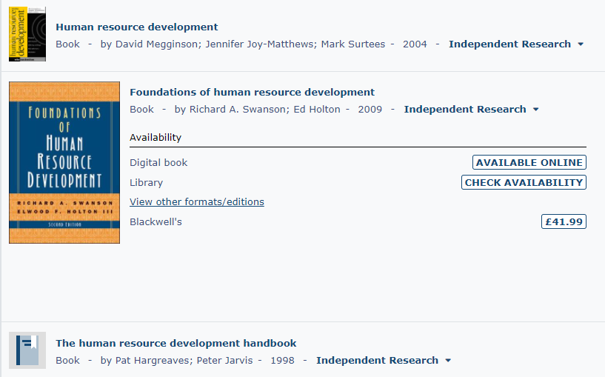The width and height of the screenshot is (605, 377).
Task: Expand Independent Research dropdown for the 2009 book
Action: coord(471,110)
